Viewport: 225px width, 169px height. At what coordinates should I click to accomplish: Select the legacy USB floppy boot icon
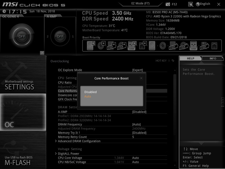(204, 46)
